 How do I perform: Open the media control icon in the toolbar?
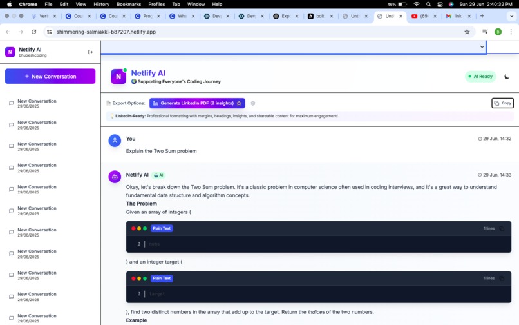(x=485, y=32)
